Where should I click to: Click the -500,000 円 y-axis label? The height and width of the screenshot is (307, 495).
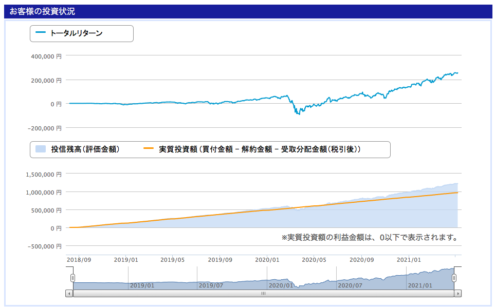pos(45,246)
